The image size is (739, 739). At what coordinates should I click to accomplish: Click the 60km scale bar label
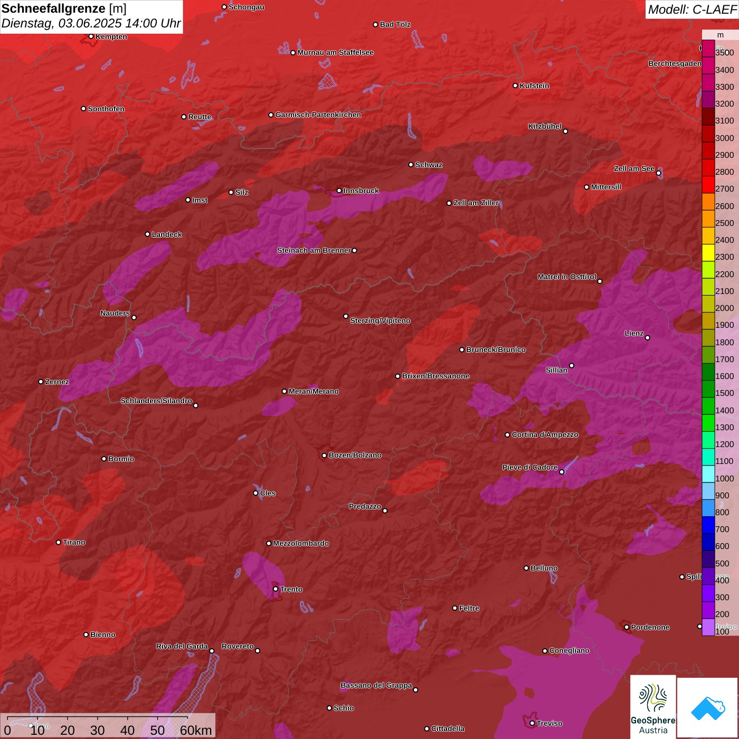coord(196,731)
